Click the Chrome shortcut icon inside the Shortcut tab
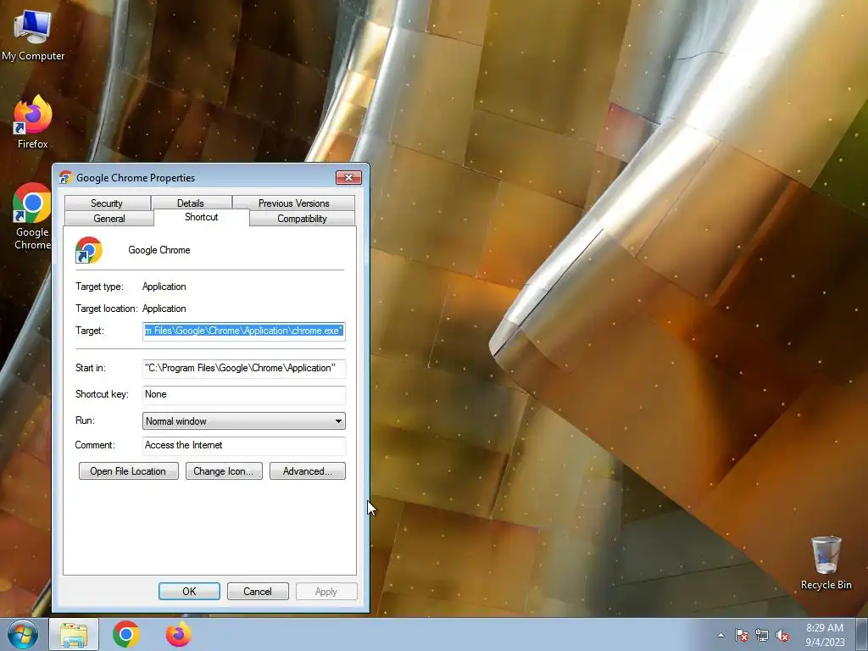 89,250
